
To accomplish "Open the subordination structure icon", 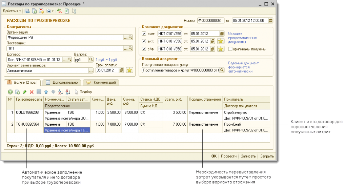I will coord(74,11).
